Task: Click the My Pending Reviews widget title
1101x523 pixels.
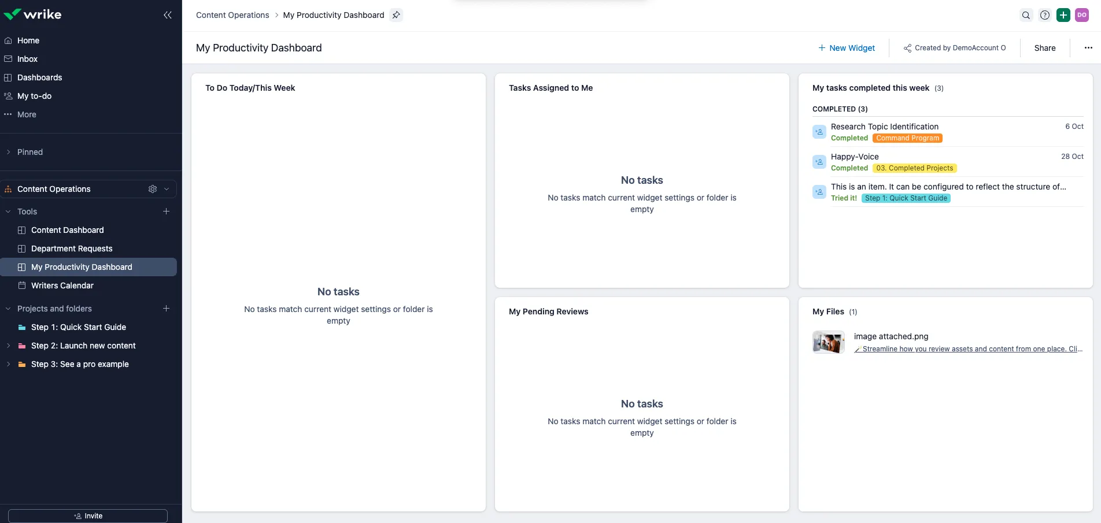Action: (548, 311)
